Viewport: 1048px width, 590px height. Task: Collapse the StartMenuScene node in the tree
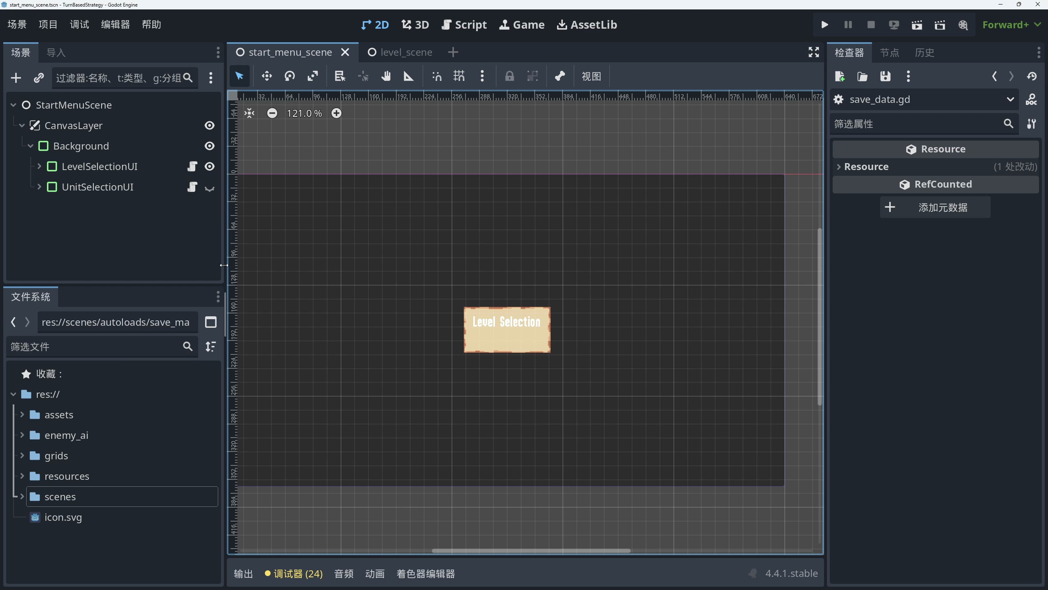point(13,104)
